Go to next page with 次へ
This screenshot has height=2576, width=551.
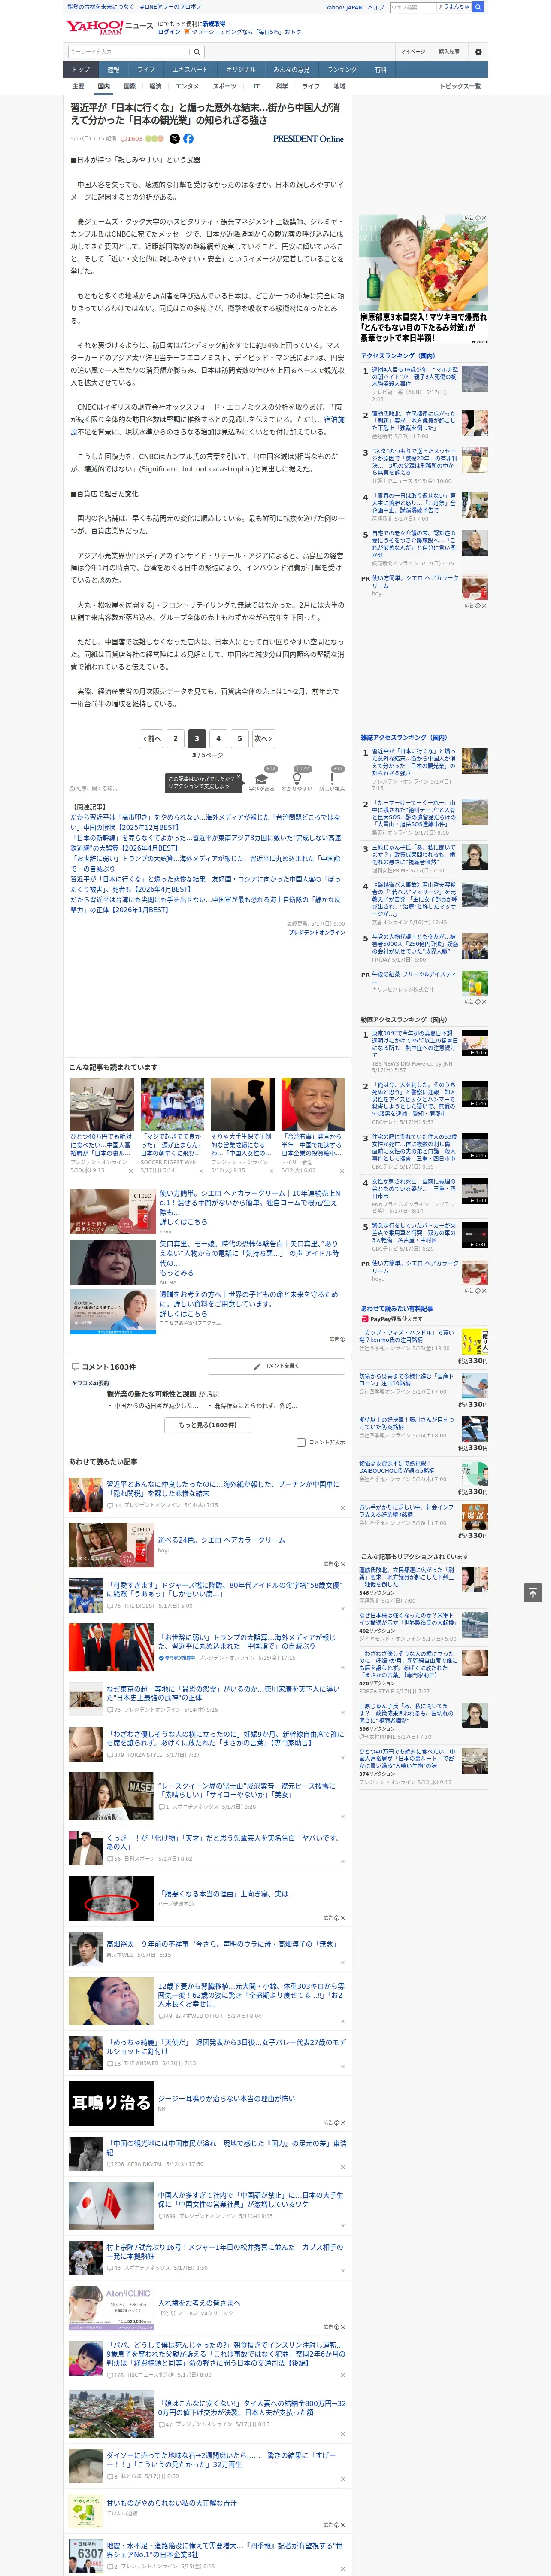pyautogui.click(x=263, y=739)
